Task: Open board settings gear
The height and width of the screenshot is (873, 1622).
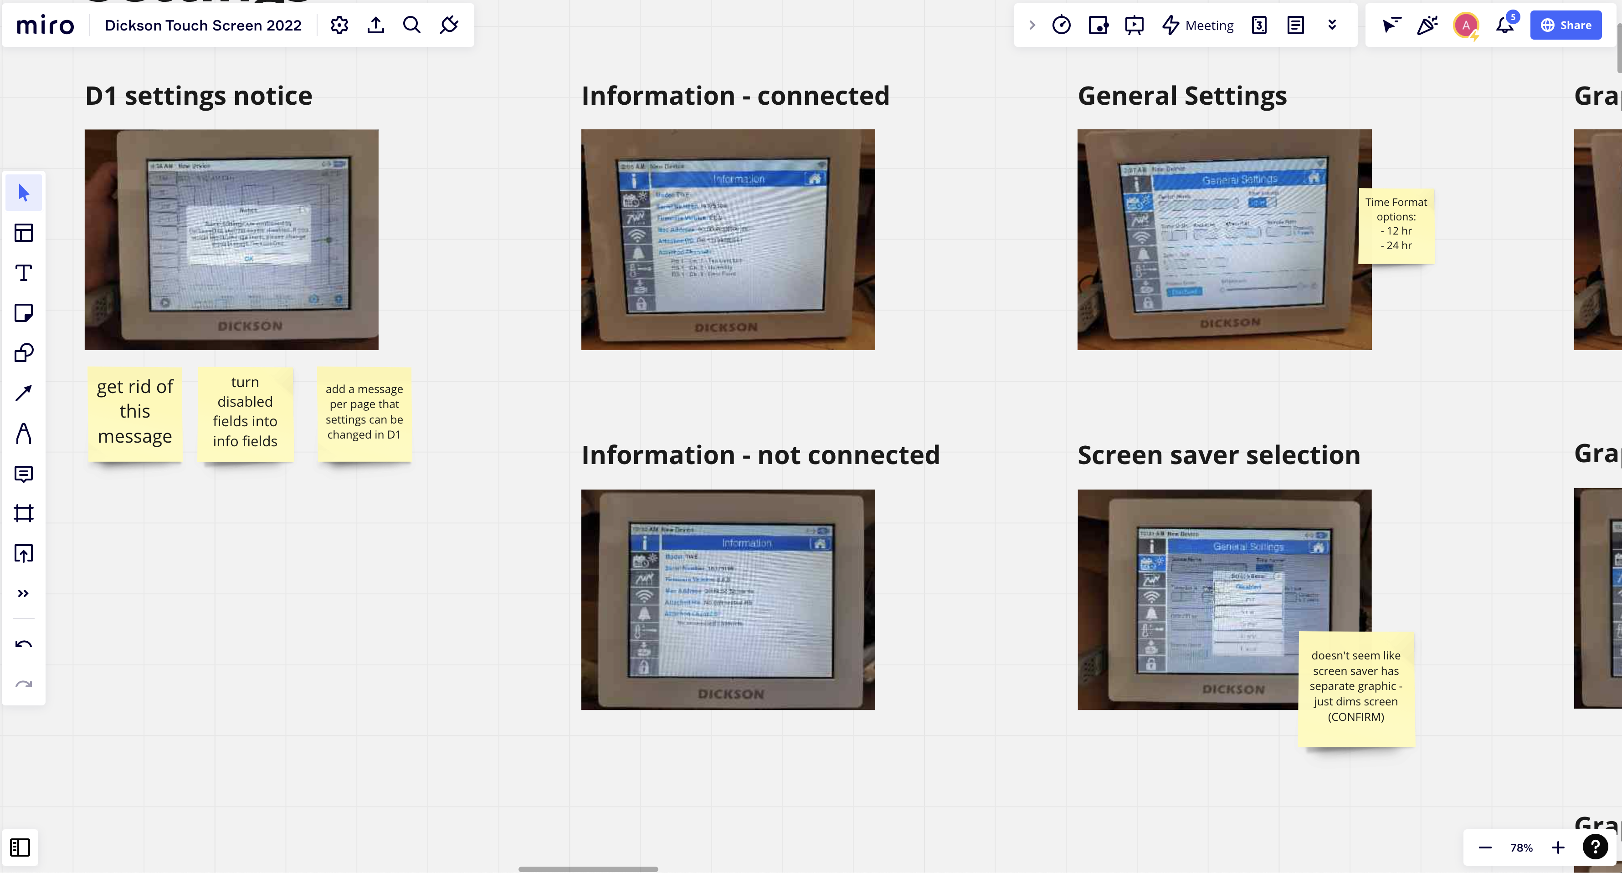Action: coord(339,25)
